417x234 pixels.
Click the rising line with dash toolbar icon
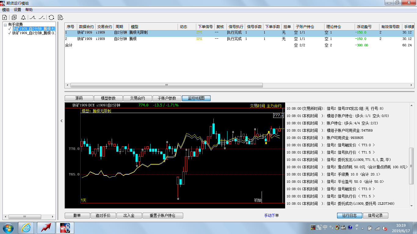[42, 17]
